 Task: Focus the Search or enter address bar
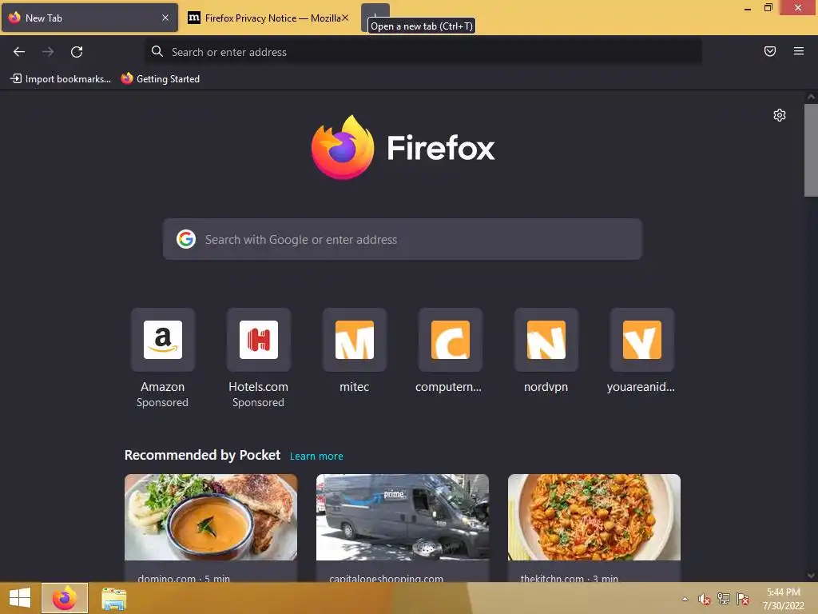[423, 52]
